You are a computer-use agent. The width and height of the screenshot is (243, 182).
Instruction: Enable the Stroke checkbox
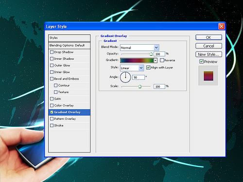click(52, 125)
